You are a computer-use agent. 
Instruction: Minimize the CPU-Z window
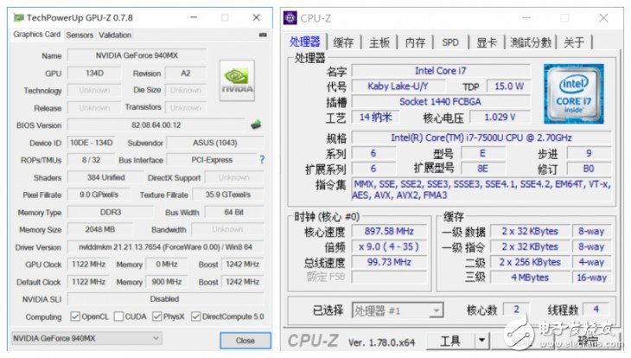[x=526, y=17]
